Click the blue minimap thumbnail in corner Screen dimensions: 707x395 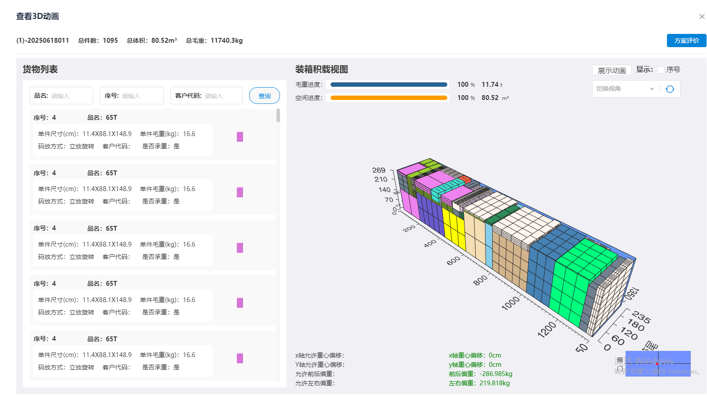[x=658, y=364]
